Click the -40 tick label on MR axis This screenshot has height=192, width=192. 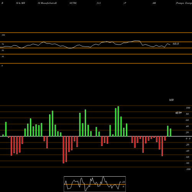coord(187,151)
